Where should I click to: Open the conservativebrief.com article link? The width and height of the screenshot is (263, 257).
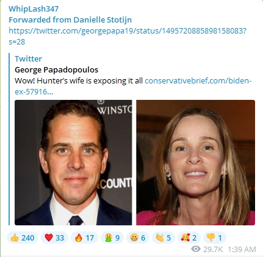pyautogui.click(x=133, y=86)
